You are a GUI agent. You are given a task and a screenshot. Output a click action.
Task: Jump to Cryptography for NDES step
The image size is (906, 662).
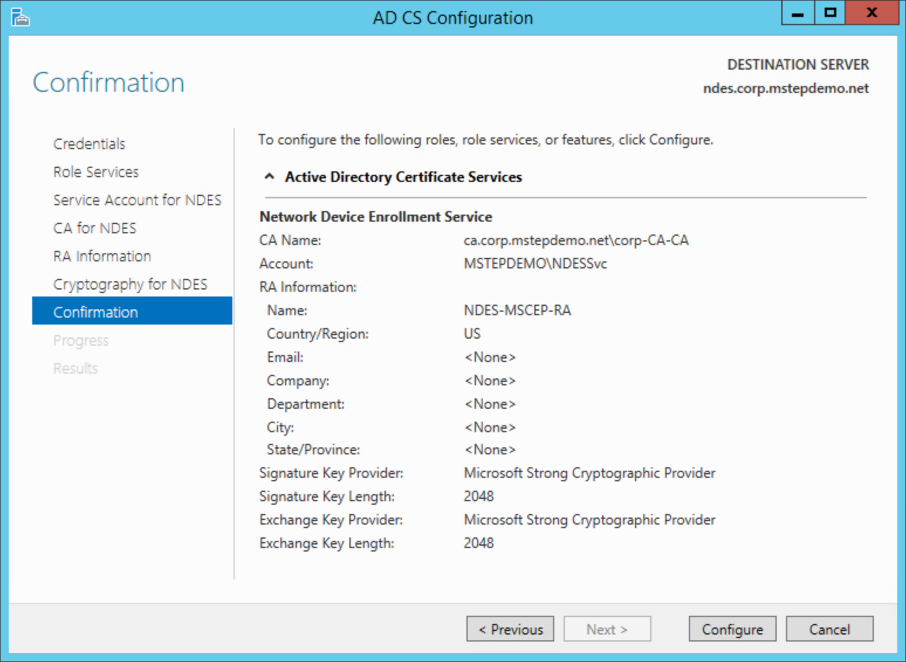click(130, 284)
